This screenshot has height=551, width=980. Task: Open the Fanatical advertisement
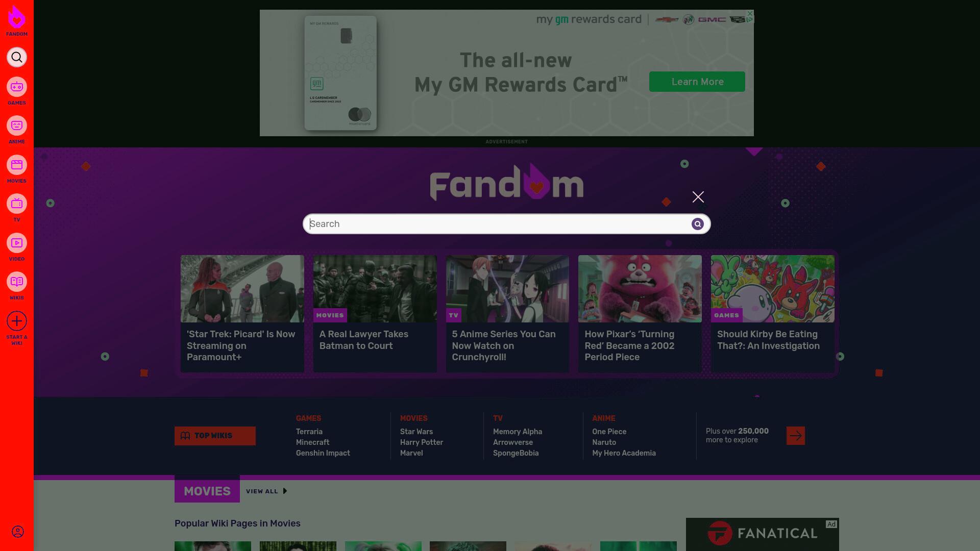pyautogui.click(x=763, y=534)
